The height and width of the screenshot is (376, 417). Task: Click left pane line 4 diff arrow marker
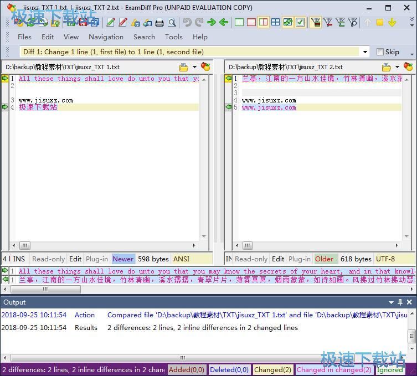click(x=5, y=107)
